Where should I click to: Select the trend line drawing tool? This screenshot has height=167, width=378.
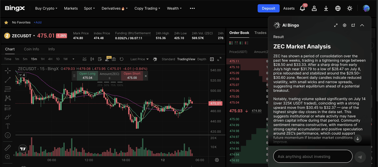pos(8,80)
